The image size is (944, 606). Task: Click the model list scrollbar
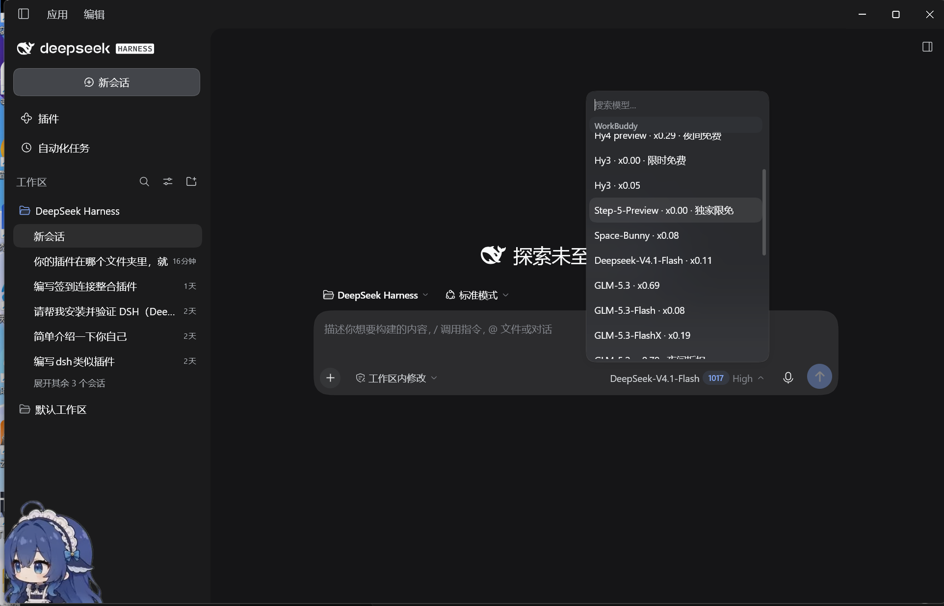764,212
